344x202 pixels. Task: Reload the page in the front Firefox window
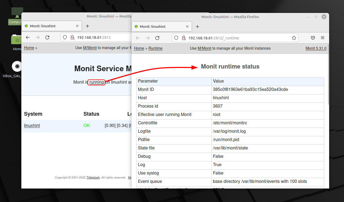pyautogui.click(x=157, y=38)
